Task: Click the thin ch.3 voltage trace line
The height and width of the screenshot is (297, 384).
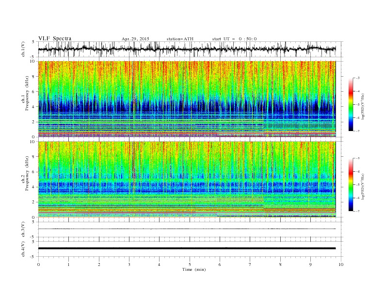Action: (x=187, y=229)
